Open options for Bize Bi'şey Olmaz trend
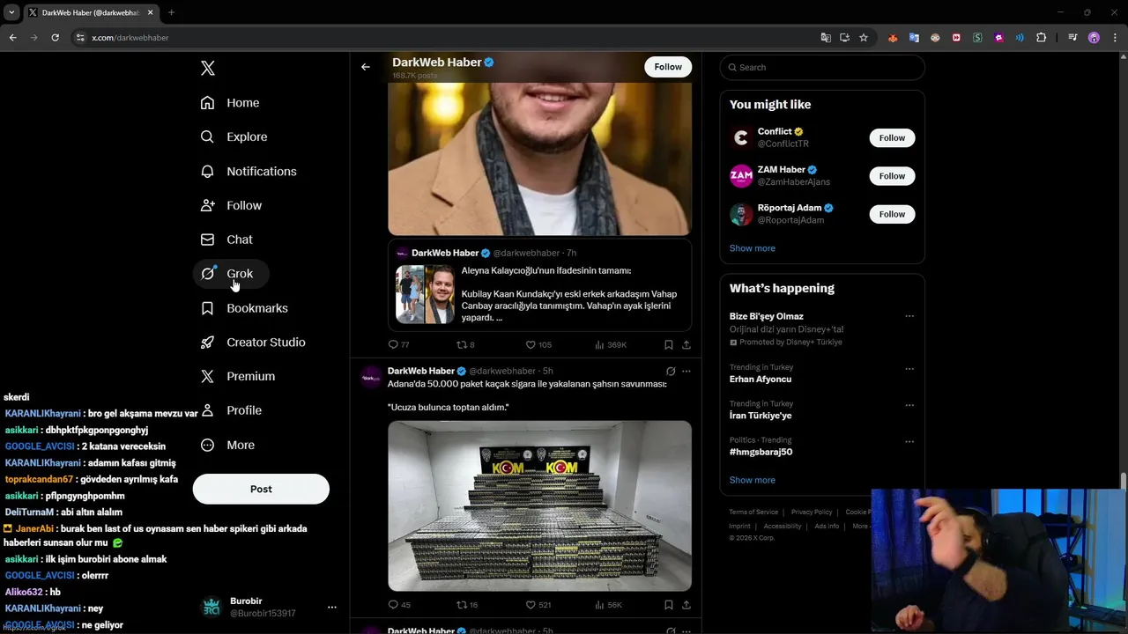The image size is (1128, 634). pos(909,316)
